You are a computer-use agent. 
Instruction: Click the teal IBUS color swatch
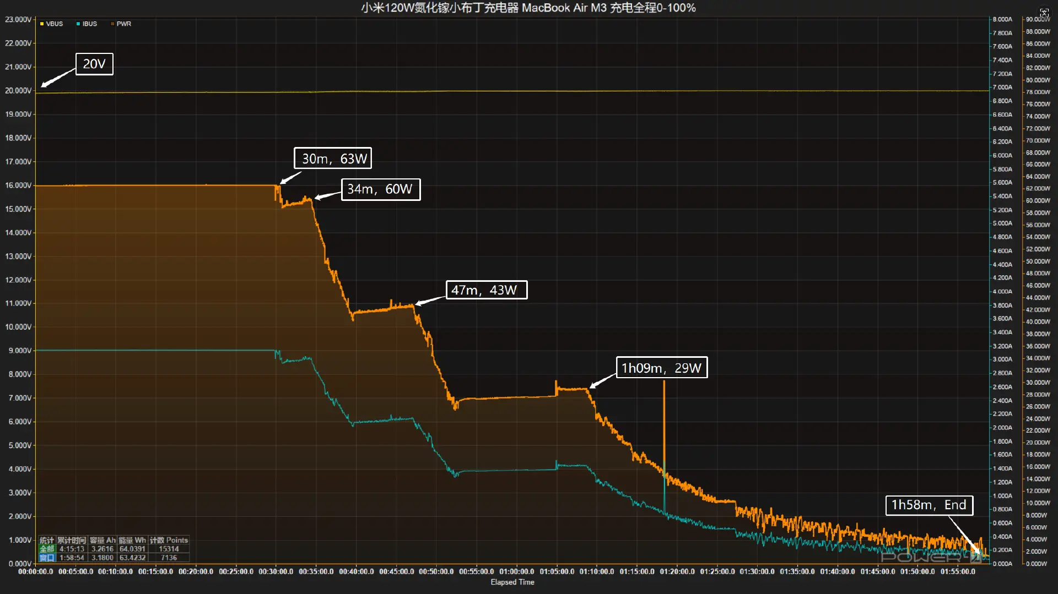pyautogui.click(x=78, y=24)
